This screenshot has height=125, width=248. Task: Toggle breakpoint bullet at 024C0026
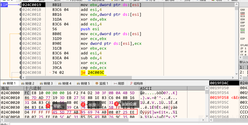[20, 34]
